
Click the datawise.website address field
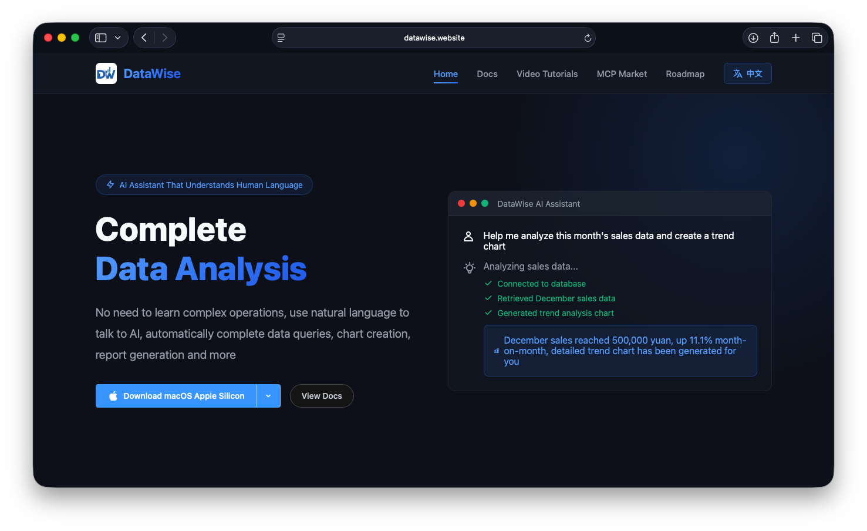click(x=434, y=38)
